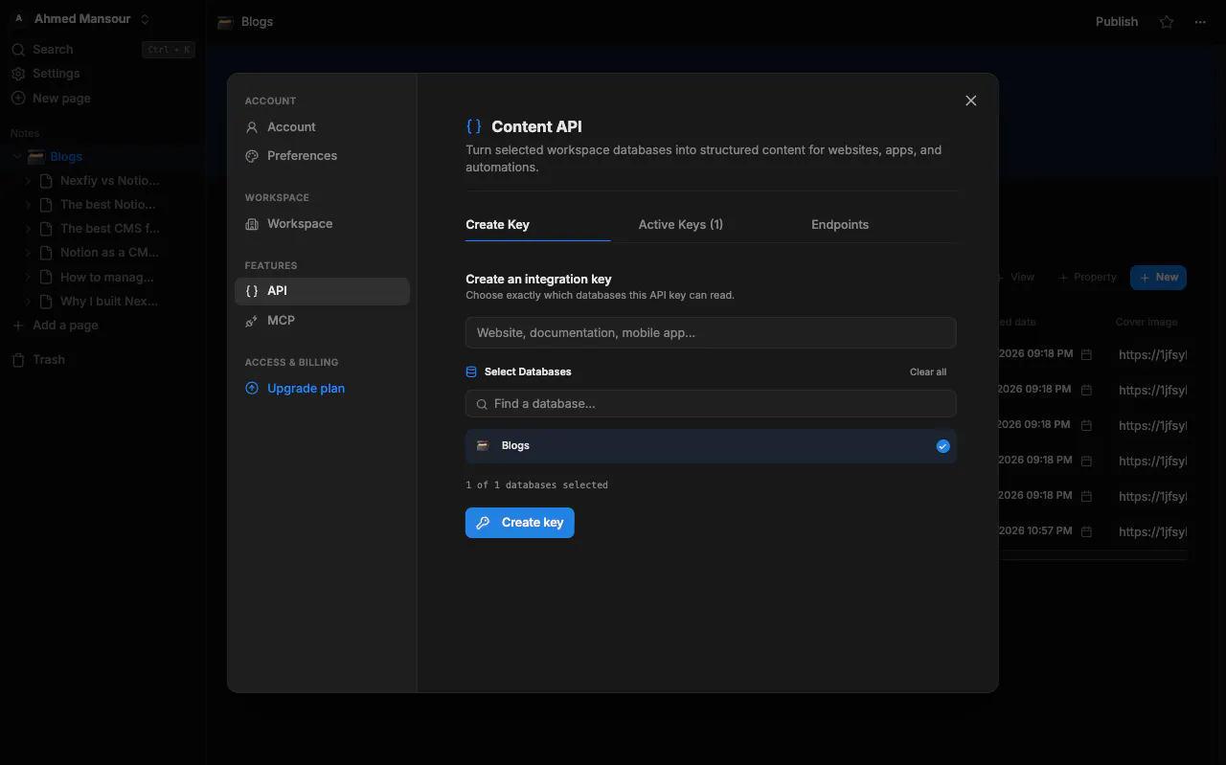
Task: Open the "Notion as a CM..." page in sidebar
Action: (110, 253)
